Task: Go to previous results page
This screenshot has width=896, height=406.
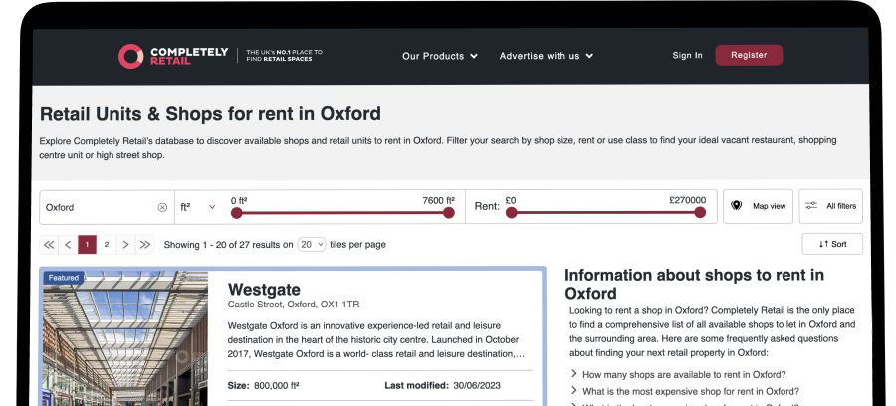Action: pyautogui.click(x=68, y=245)
